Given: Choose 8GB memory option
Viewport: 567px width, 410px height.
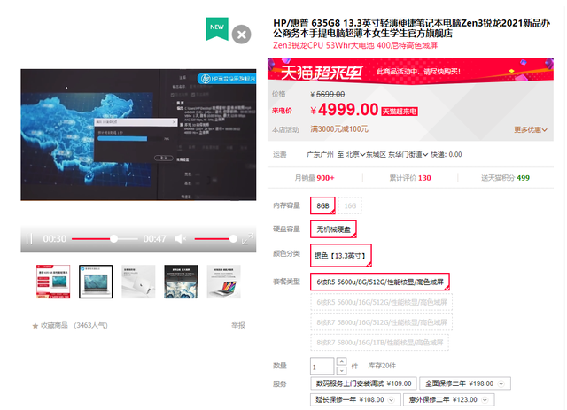Looking at the screenshot, I should coord(322,205).
